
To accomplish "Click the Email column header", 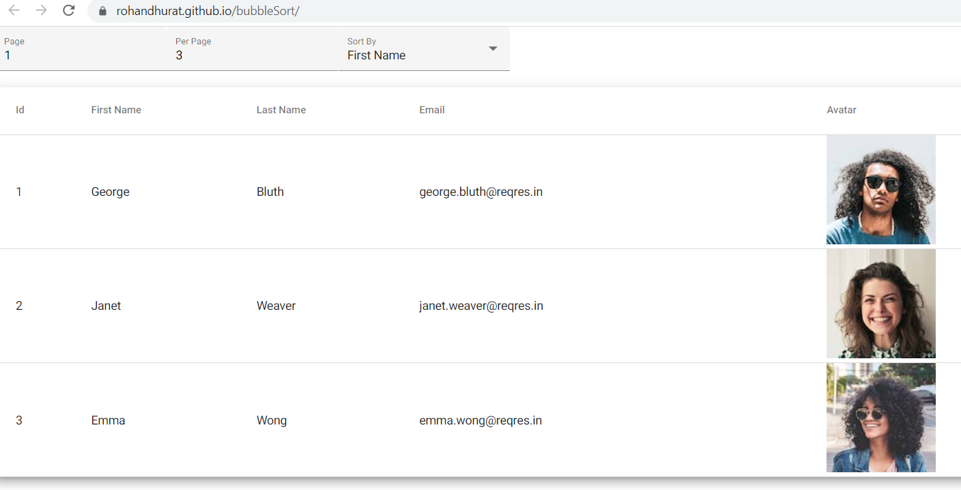I will coord(431,110).
